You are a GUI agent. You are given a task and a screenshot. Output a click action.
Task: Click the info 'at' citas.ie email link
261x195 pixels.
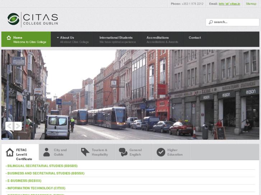[x=229, y=4]
